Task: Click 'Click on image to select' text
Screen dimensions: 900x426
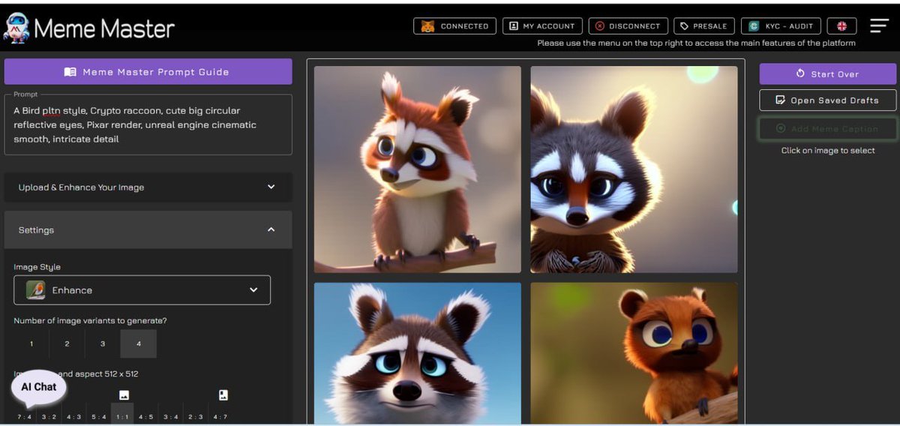Action: 828,151
